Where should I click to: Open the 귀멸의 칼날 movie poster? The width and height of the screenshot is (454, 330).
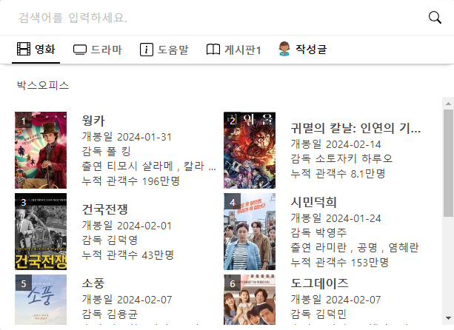[x=250, y=150]
